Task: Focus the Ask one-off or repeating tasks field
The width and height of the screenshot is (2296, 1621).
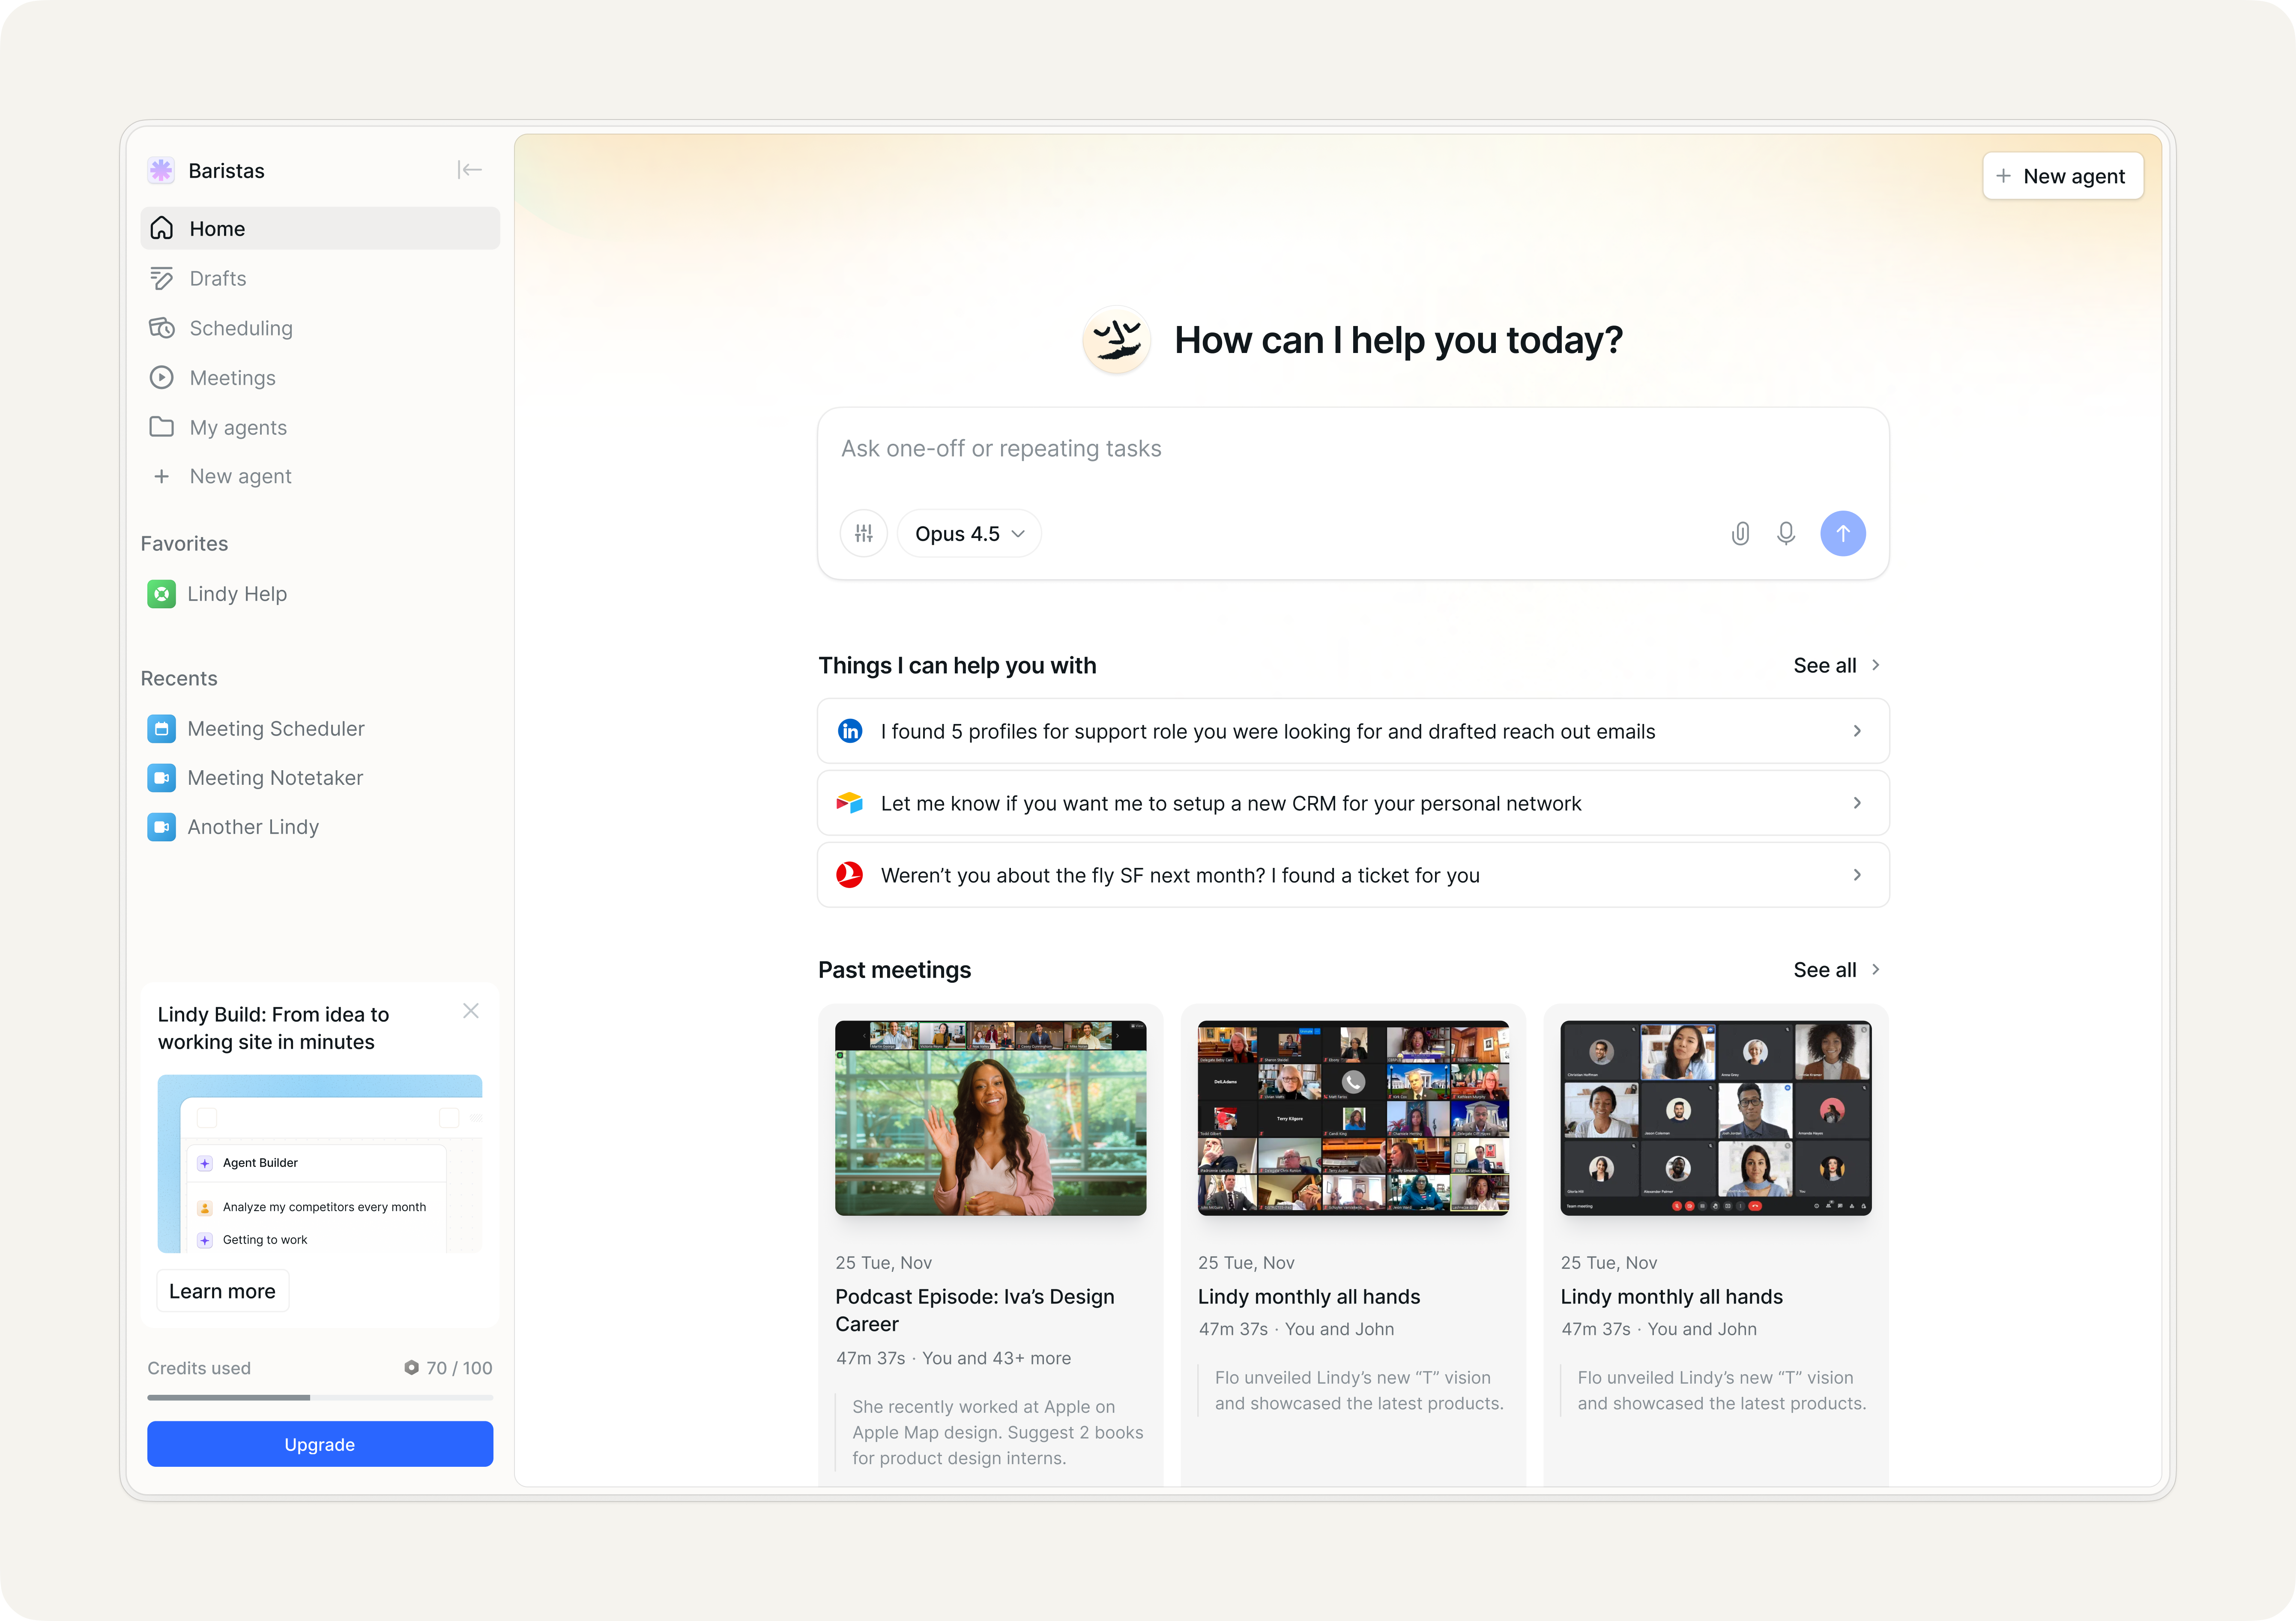Action: click(1353, 448)
